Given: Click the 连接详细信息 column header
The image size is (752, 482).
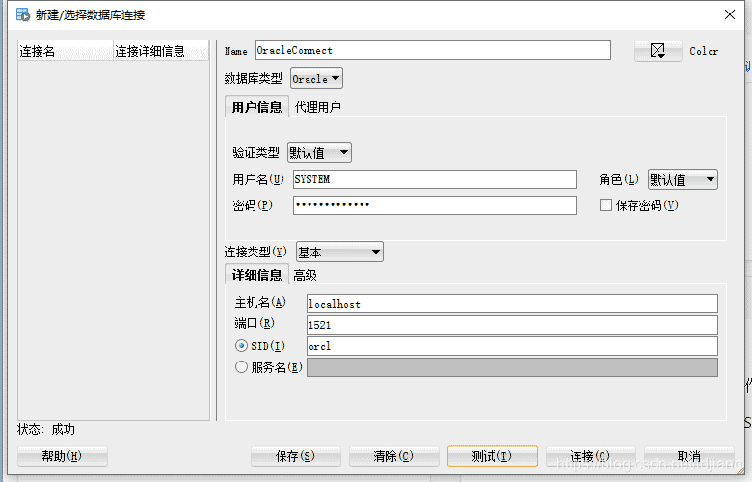Looking at the screenshot, I should (x=161, y=51).
